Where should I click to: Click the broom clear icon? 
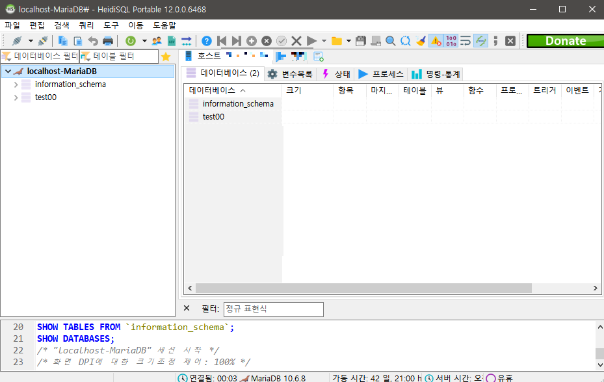(x=421, y=41)
